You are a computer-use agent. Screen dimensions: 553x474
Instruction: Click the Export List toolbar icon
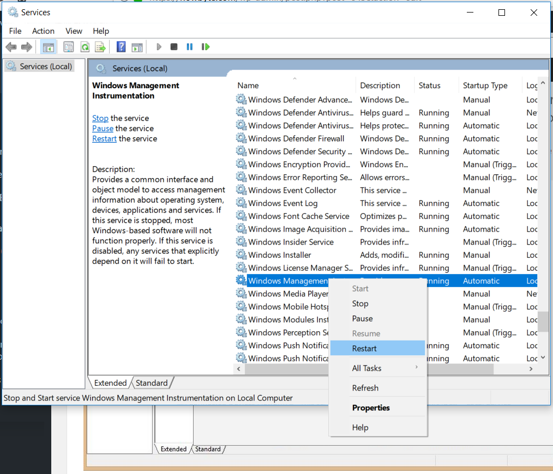(x=100, y=47)
